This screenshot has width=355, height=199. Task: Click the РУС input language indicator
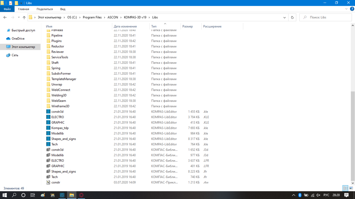326,195
